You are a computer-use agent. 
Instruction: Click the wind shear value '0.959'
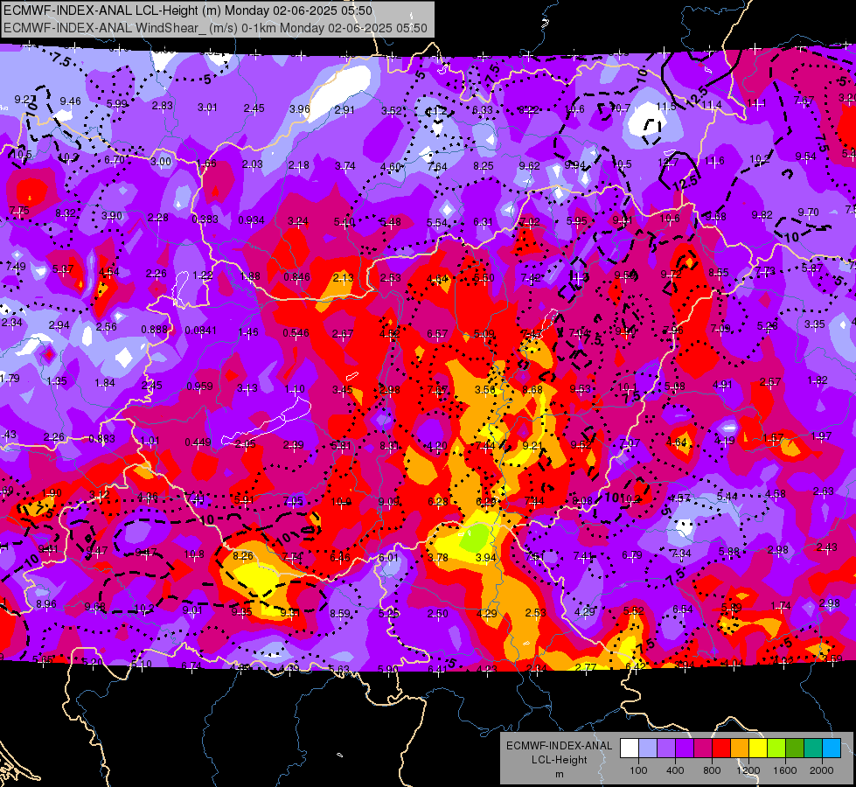coord(200,387)
